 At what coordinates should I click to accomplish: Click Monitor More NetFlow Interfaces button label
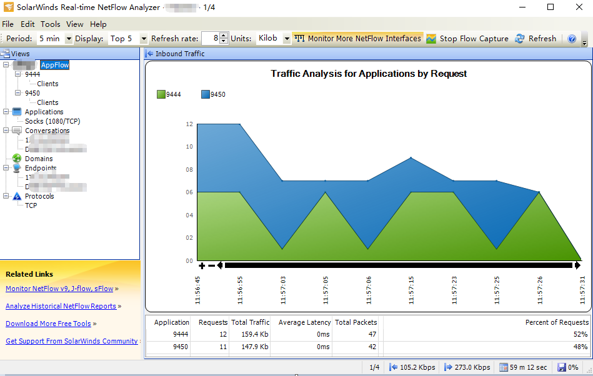click(364, 39)
